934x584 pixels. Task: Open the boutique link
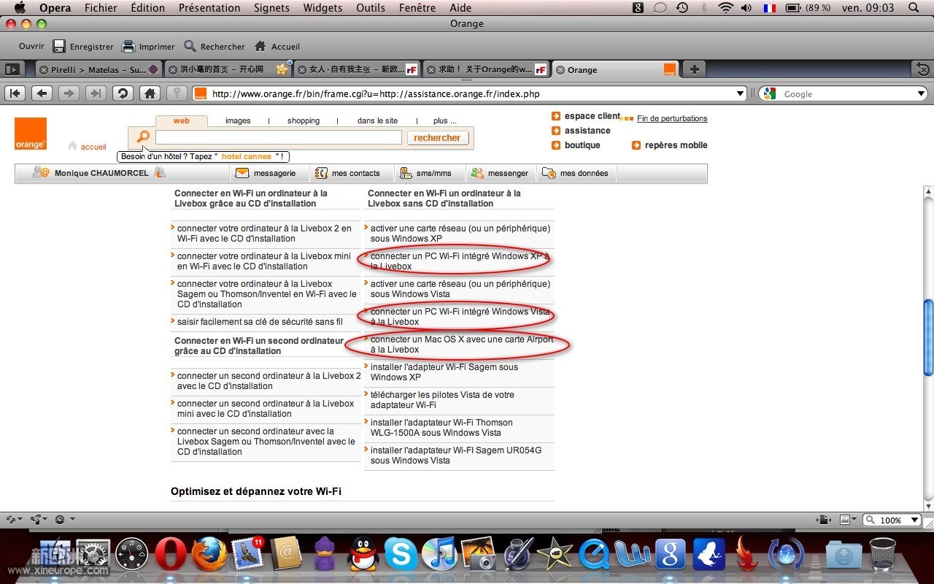click(x=576, y=145)
